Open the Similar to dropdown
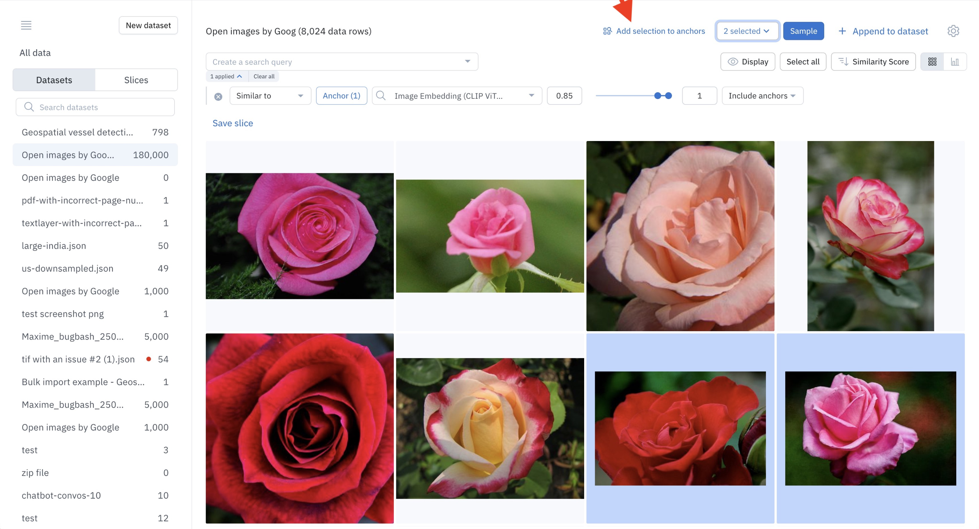 tap(270, 96)
